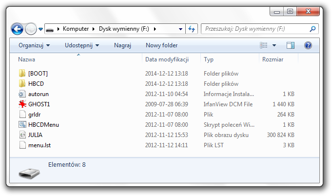The width and height of the screenshot is (332, 196).
Task: Click the HBCD folder icon
Action: pos(22,83)
